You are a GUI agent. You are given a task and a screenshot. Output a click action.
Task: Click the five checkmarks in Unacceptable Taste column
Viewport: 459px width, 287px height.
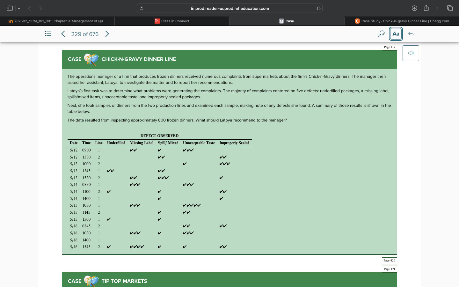pos(192,205)
